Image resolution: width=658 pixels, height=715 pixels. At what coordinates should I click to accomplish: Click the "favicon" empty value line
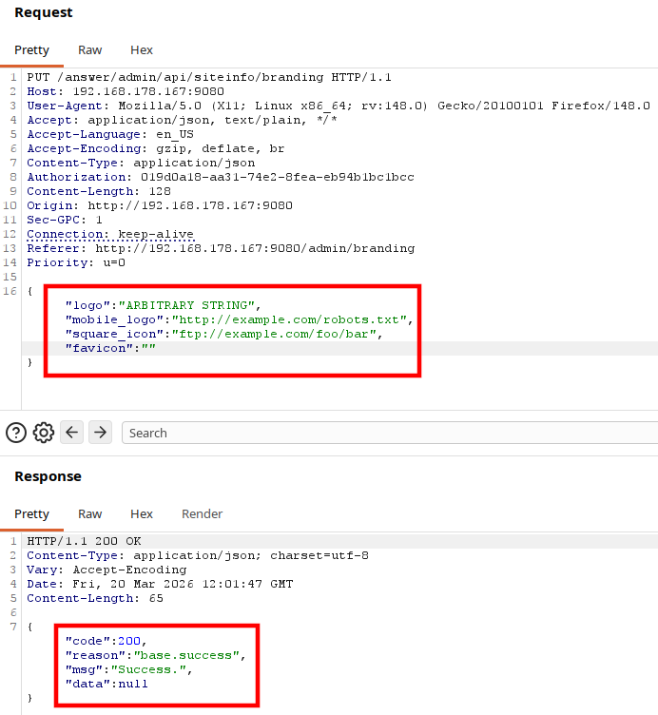coord(110,348)
